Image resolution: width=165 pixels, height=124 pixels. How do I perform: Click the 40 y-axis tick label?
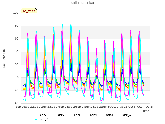[x=16, y=52]
